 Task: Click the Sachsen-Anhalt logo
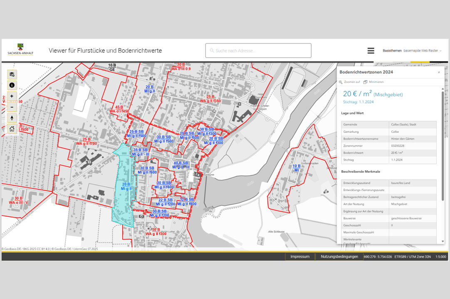coord(20,49)
